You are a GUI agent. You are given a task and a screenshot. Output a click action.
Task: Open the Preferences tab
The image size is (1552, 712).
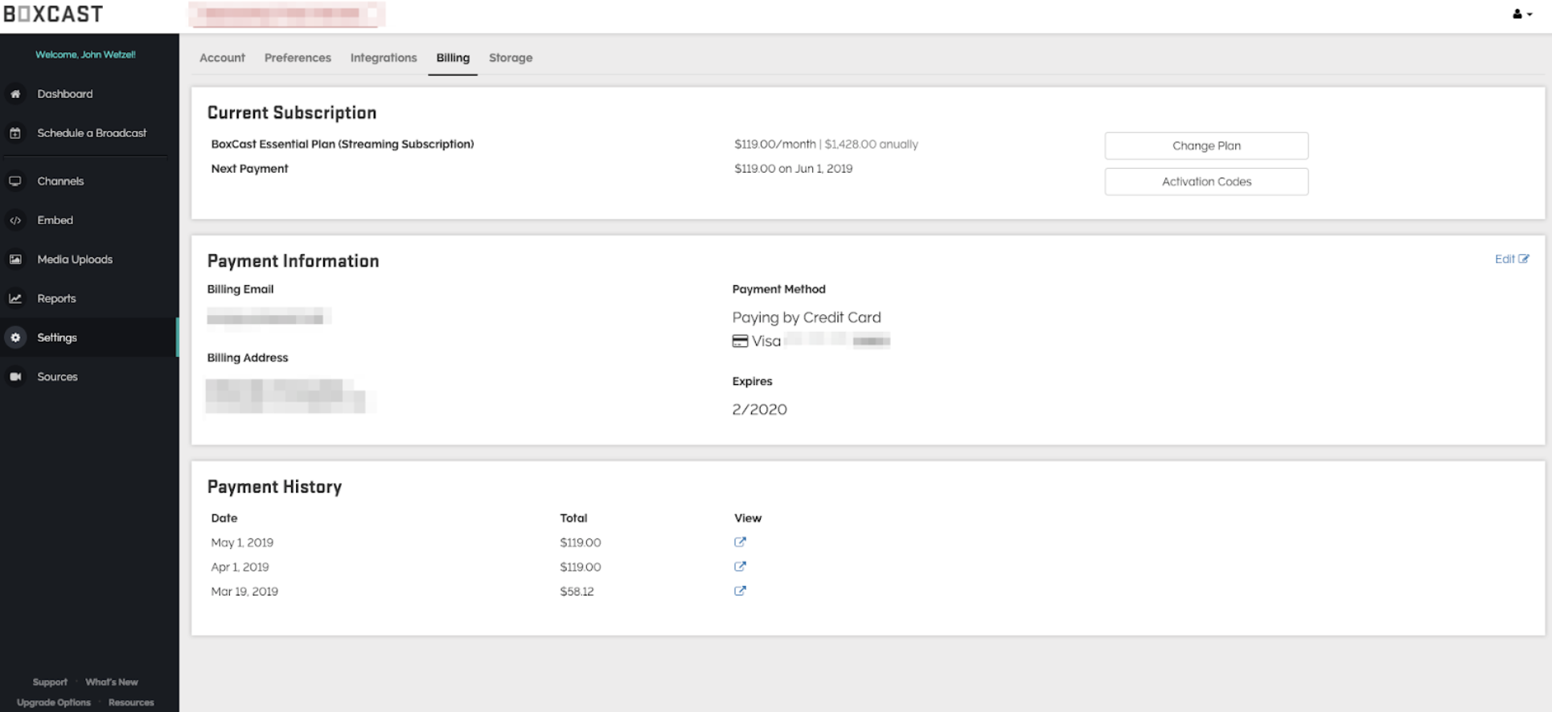point(298,58)
